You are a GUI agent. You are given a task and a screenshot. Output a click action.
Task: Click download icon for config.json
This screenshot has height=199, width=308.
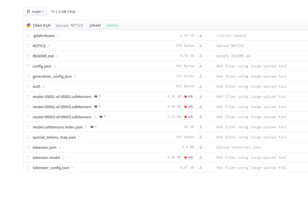200,66
